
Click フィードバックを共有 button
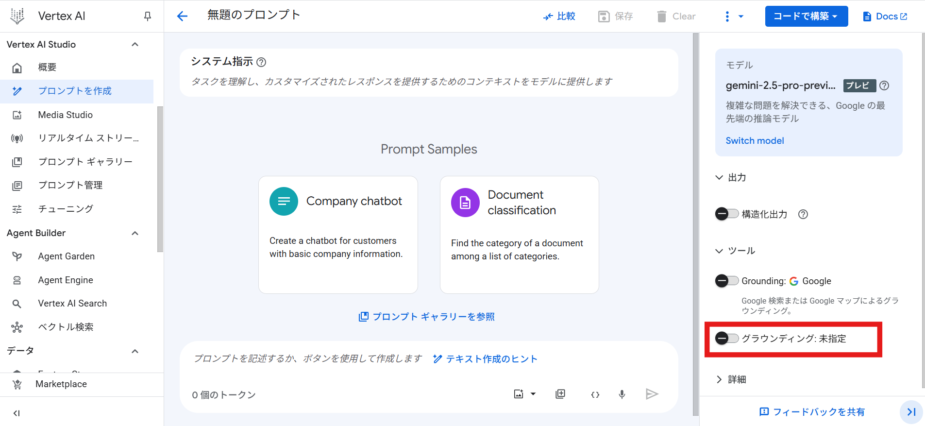point(812,412)
